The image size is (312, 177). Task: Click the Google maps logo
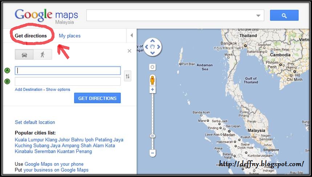click(x=46, y=16)
